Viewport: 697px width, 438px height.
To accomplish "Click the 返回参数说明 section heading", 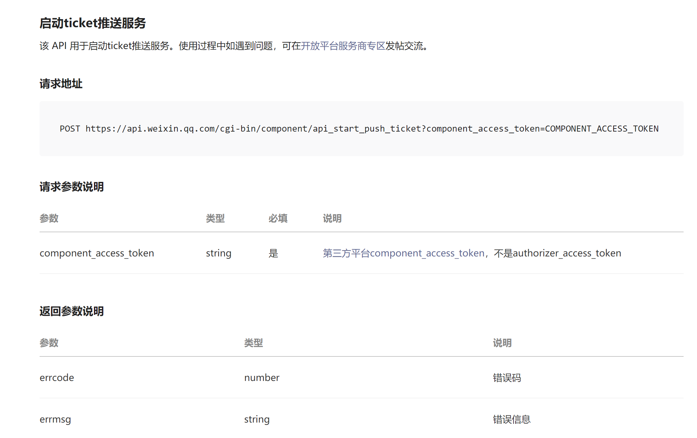I will tap(71, 311).
